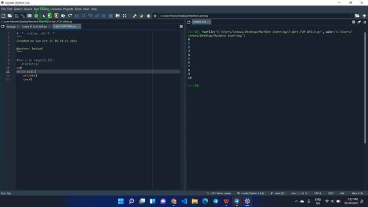Click UTF-8 encoding status
The height and width of the screenshot is (207, 368).
click(x=317, y=193)
